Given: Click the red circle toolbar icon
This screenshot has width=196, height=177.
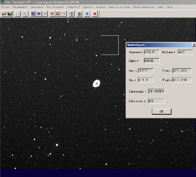Looking at the screenshot, I should point(95,14).
